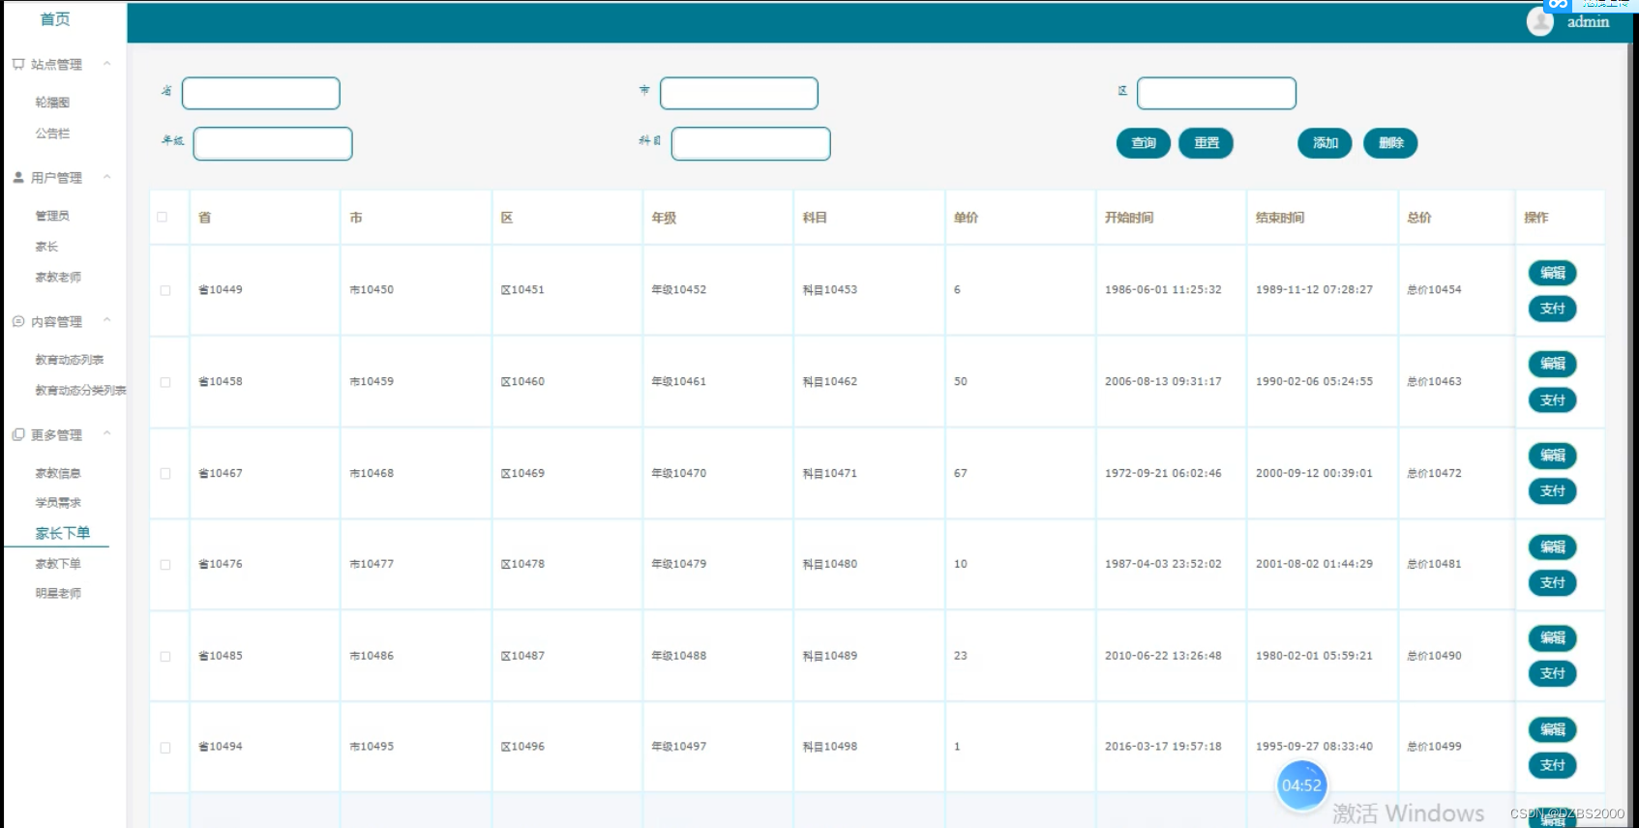Click the 内容管理 sidebar icon
Viewport: 1639px width, 828px height.
coord(18,321)
